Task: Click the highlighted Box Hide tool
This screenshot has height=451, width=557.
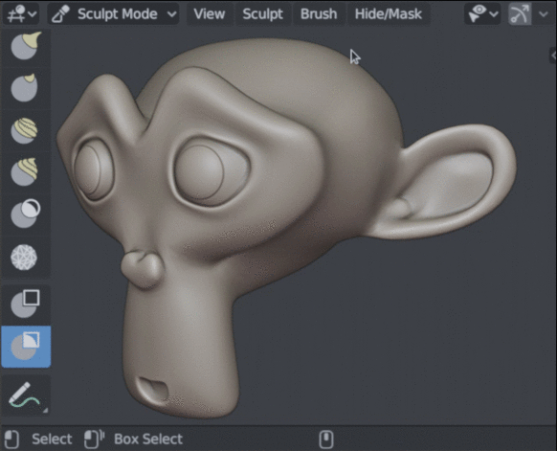Action: (26, 347)
